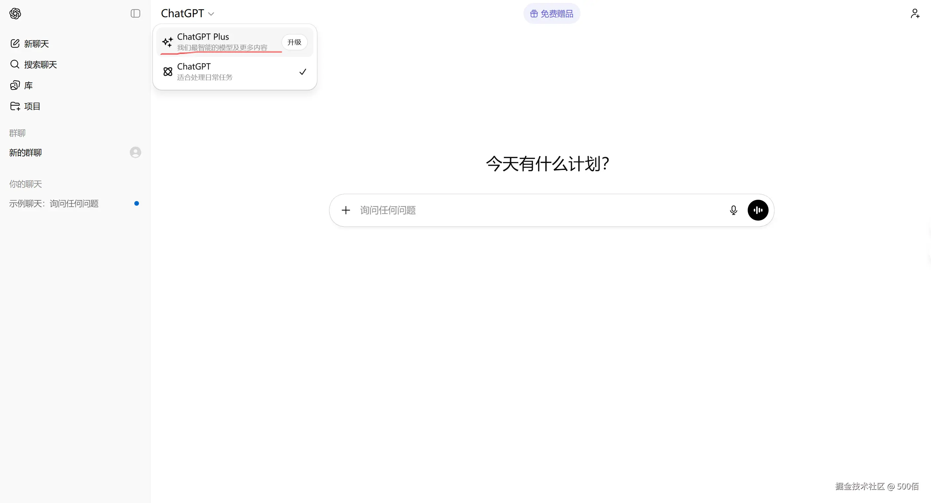Image resolution: width=931 pixels, height=503 pixels.
Task: Click the avatar next to 新的群聊
Action: tap(135, 152)
